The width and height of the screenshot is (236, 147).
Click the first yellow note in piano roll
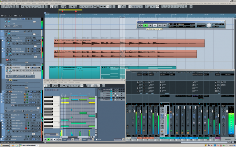click(65, 103)
